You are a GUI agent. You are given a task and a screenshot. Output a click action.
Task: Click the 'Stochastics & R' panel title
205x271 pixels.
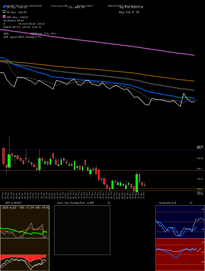coord(167,203)
